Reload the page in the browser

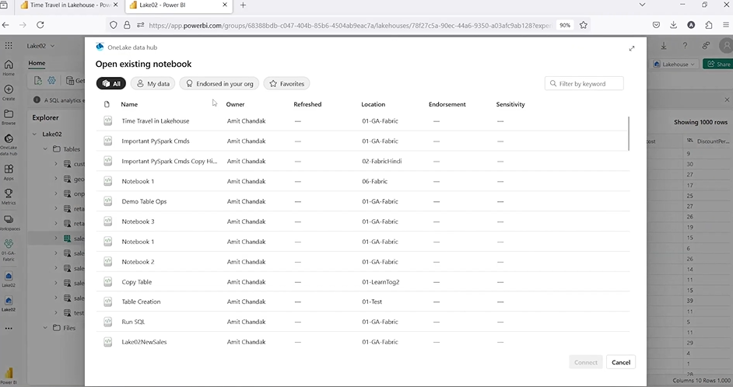coord(40,25)
